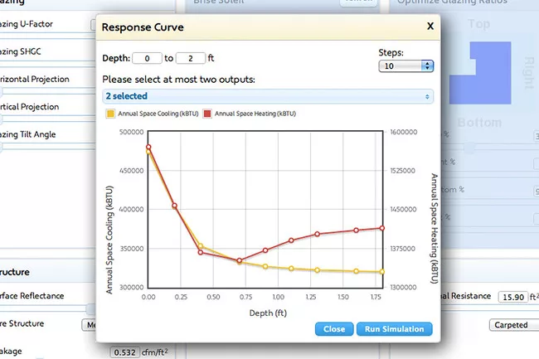Click the Depth end value field
Viewport: 539px width, 359px height.
[x=191, y=58]
